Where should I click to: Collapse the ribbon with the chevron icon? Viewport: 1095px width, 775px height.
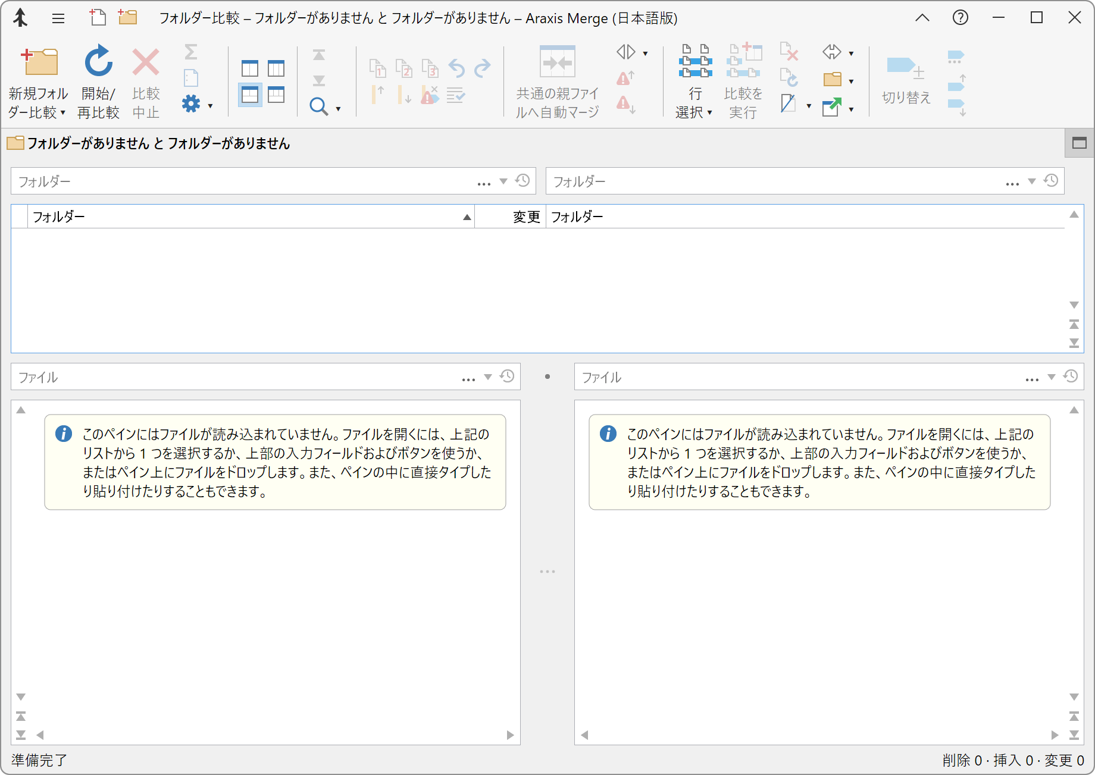922,18
